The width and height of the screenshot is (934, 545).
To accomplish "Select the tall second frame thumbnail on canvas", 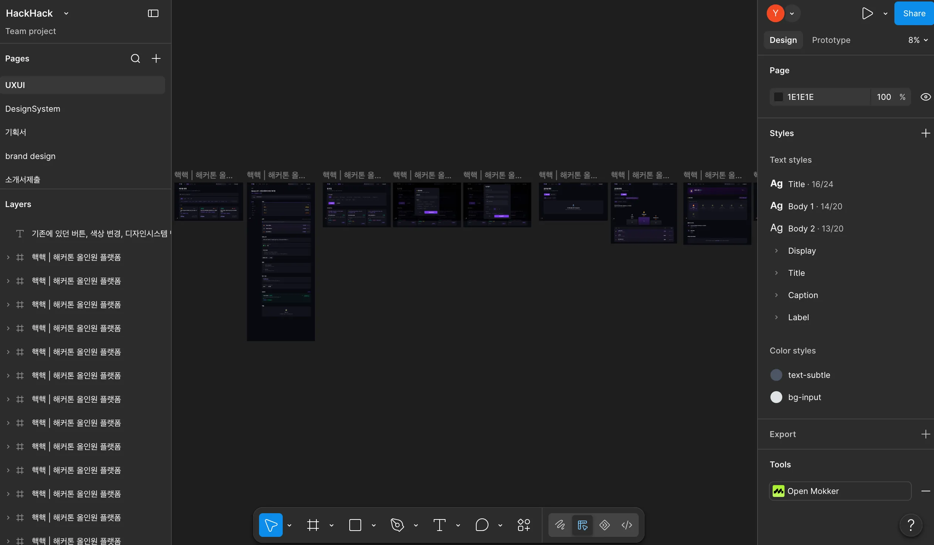I will pos(281,261).
